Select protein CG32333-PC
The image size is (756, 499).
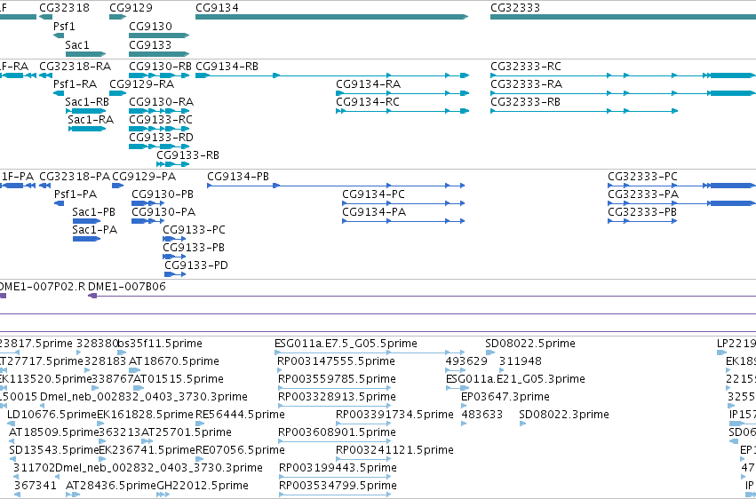[681, 186]
